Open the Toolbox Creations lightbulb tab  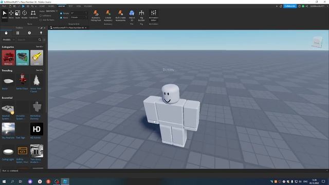pos(41,33)
